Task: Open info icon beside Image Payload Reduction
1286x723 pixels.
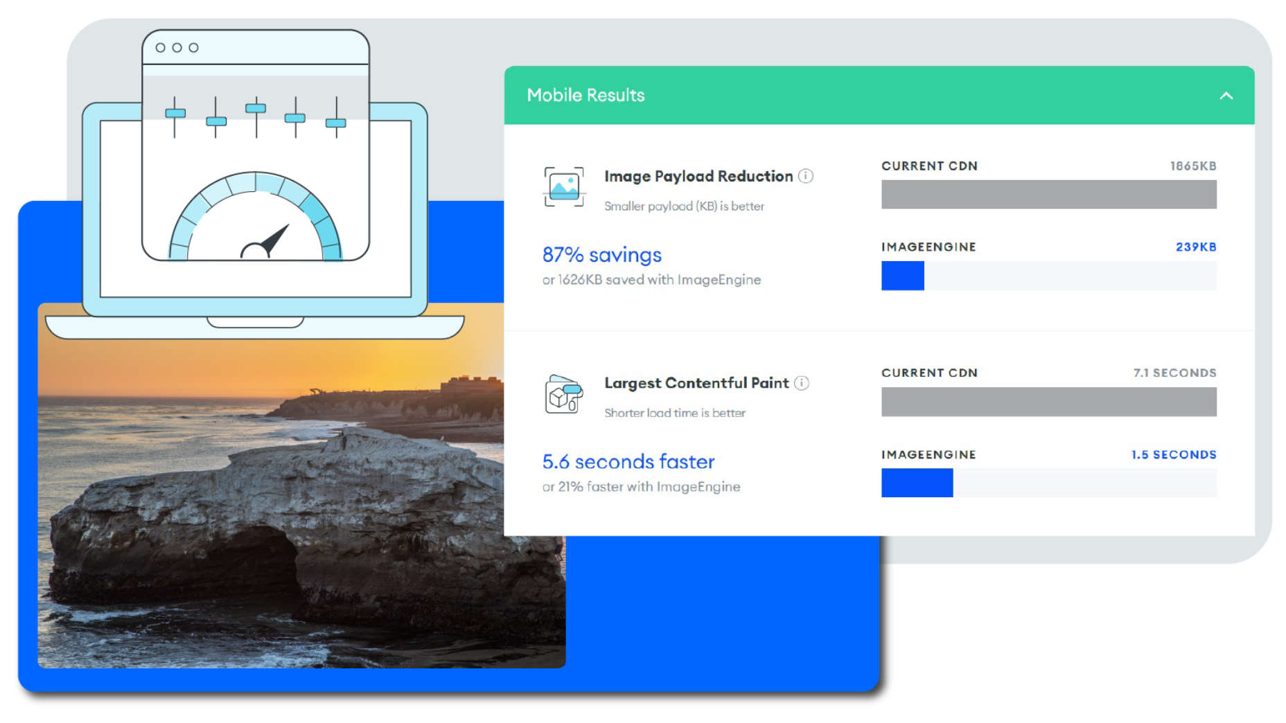Action: [805, 176]
